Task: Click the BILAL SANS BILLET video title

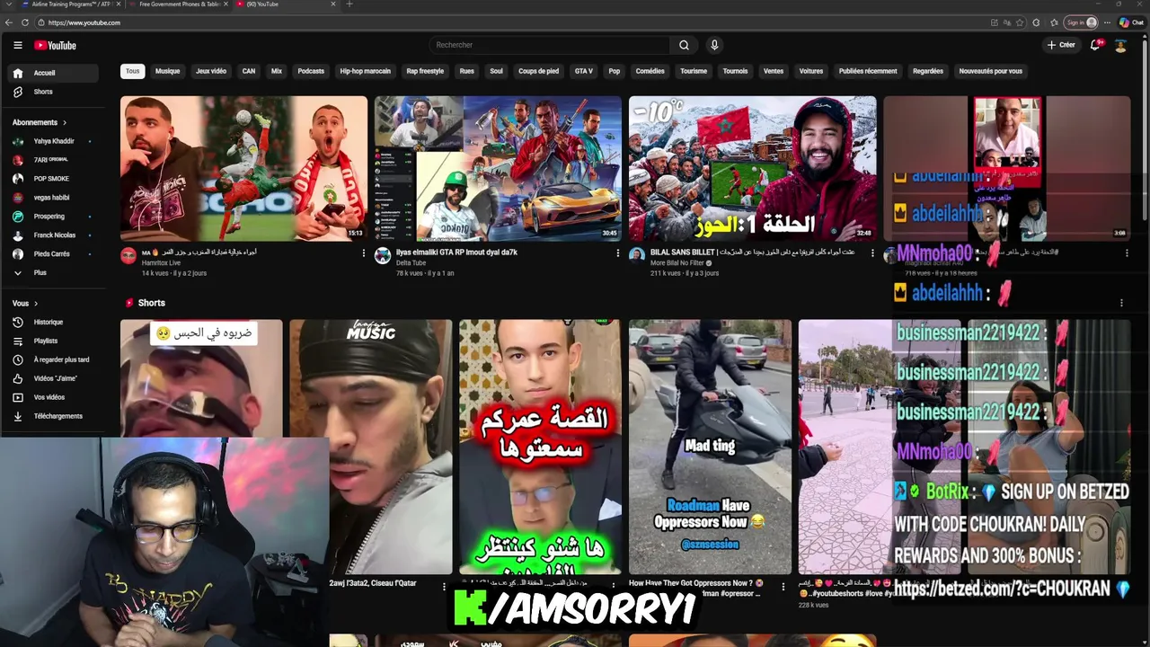Action: tap(755, 253)
